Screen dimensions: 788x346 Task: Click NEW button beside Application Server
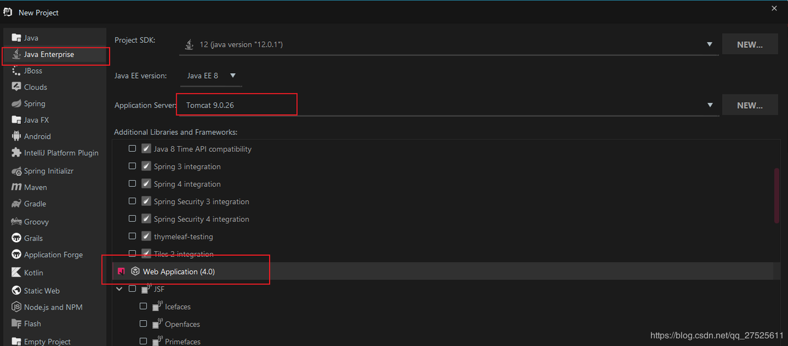click(x=749, y=105)
